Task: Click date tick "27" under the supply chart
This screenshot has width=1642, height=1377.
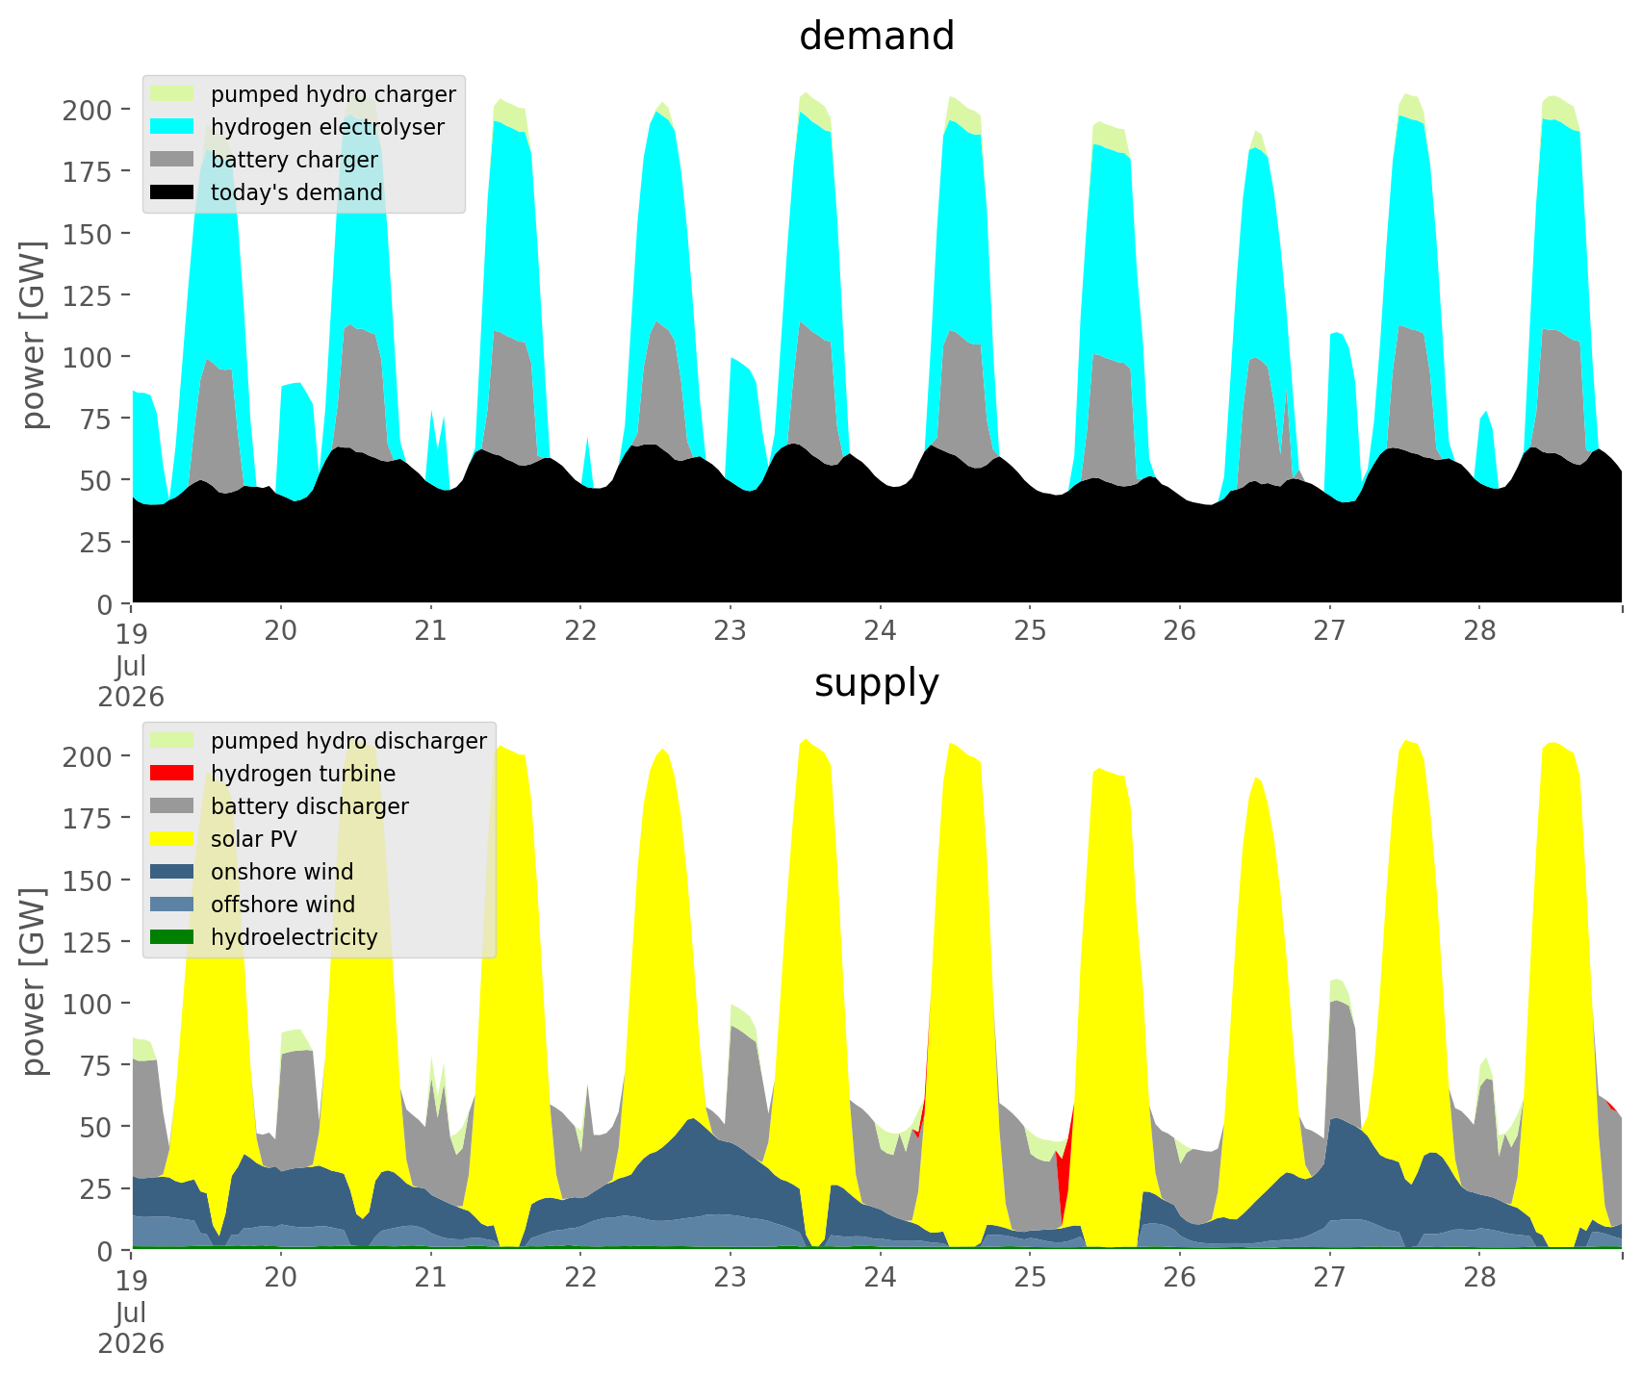Action: coord(1329,1278)
